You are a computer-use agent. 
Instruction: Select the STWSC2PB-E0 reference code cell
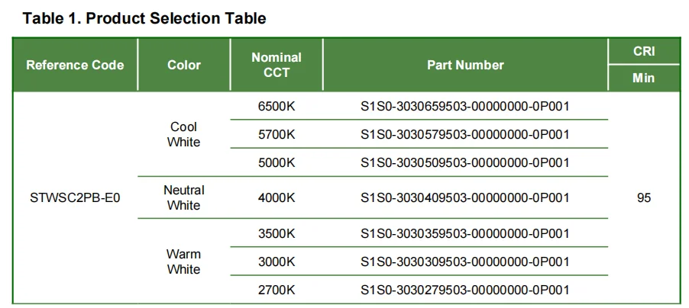(x=75, y=198)
